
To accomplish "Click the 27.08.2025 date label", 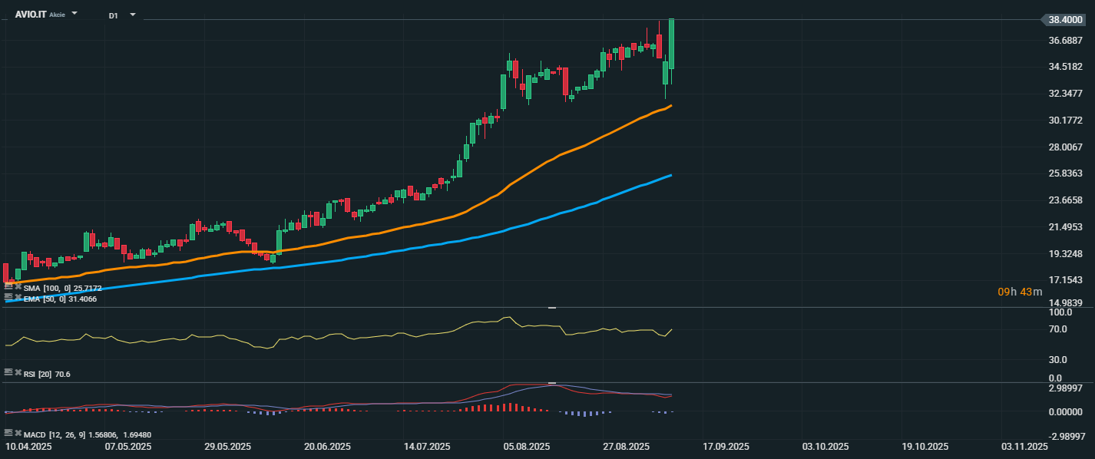I will [626, 446].
